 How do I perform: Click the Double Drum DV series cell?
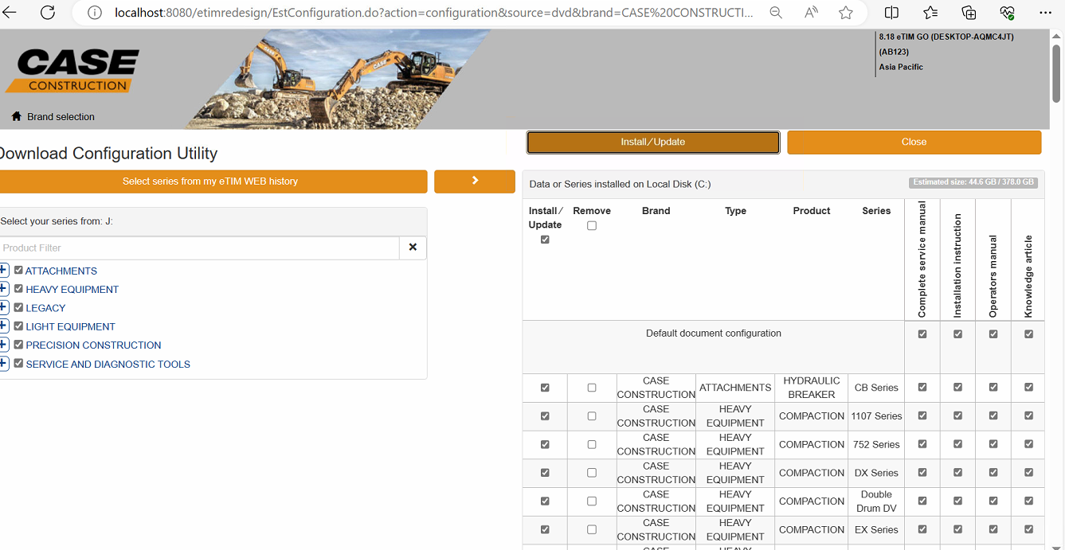(x=876, y=501)
